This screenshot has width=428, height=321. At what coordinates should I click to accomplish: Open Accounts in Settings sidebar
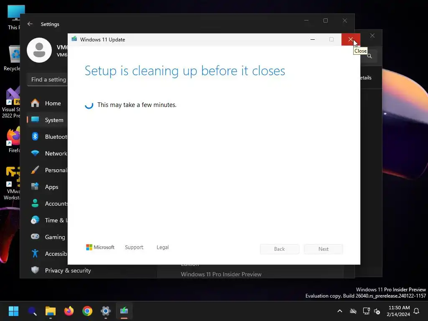coord(47,204)
